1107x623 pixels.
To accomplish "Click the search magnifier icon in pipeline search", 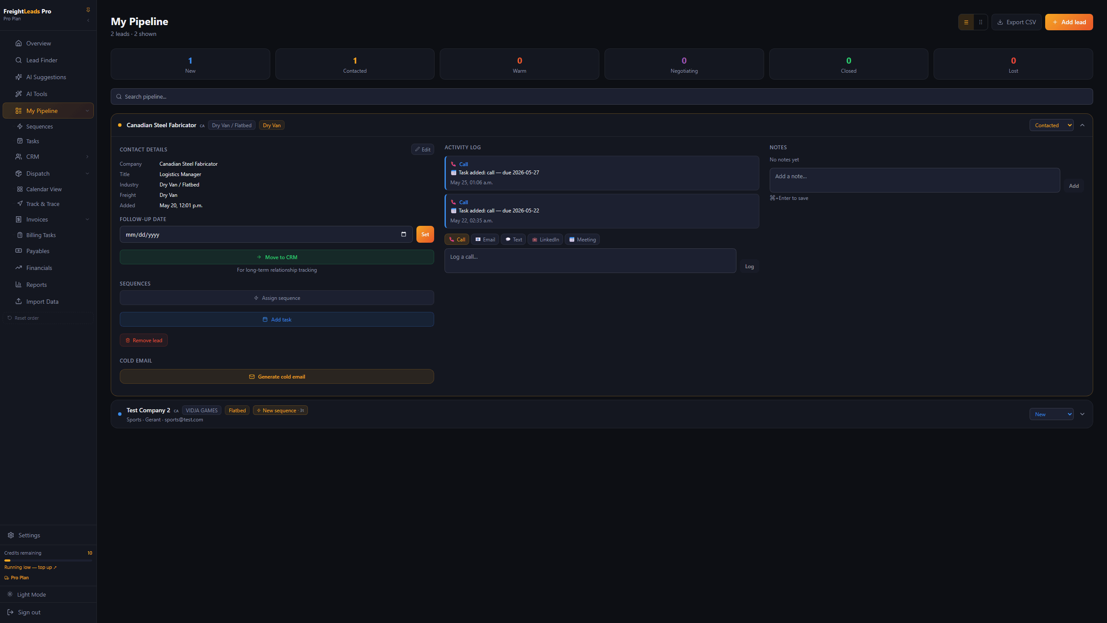I will (x=119, y=96).
